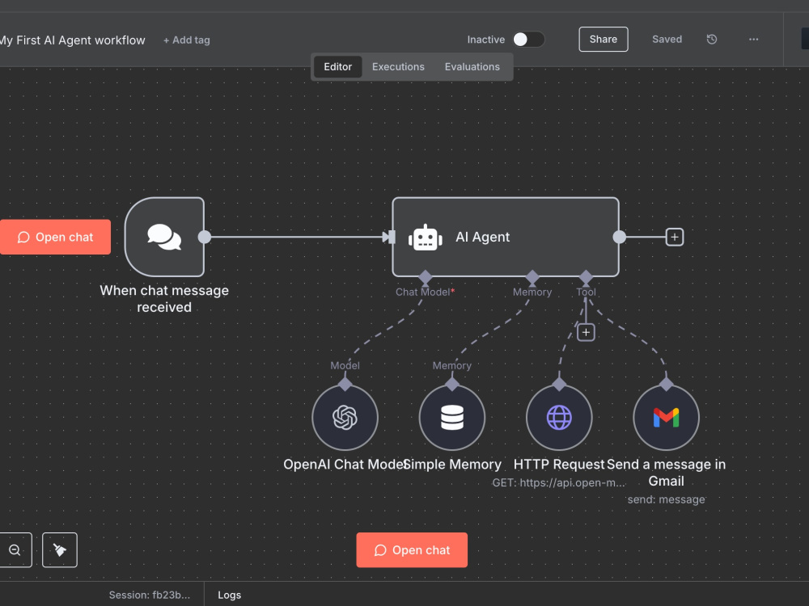Click the 'Simple Memory' node label
Viewport: 809px width, 606px height.
pos(452,465)
